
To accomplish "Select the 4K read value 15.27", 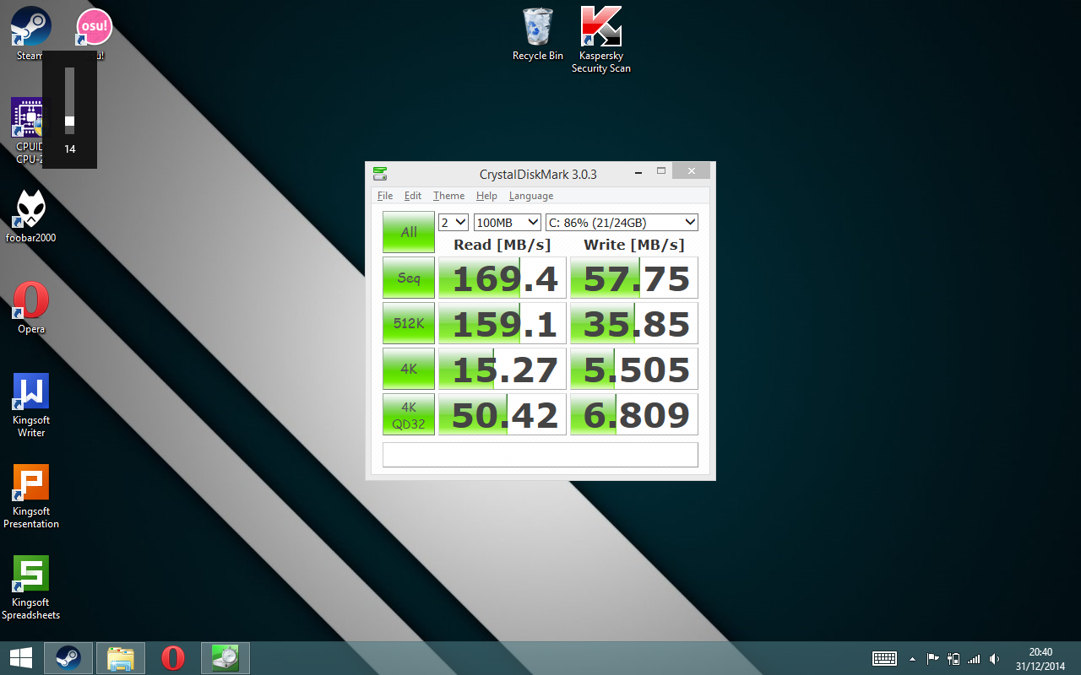I will (x=502, y=369).
